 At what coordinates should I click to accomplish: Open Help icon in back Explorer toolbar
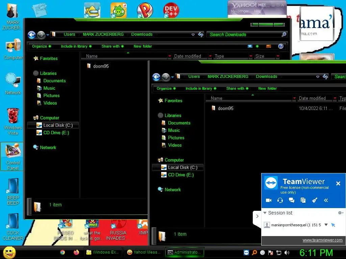click(x=281, y=46)
